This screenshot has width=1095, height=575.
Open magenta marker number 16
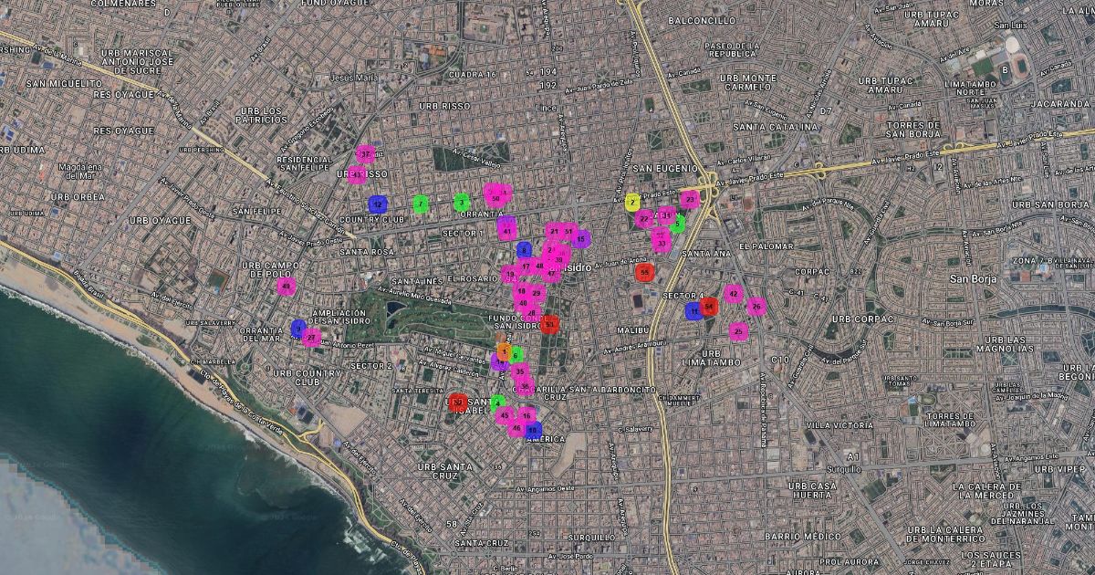click(x=527, y=415)
